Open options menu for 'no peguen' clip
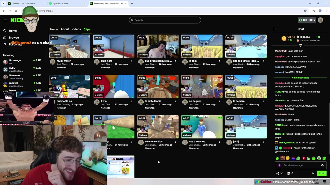330x185 pixels. click(219, 101)
